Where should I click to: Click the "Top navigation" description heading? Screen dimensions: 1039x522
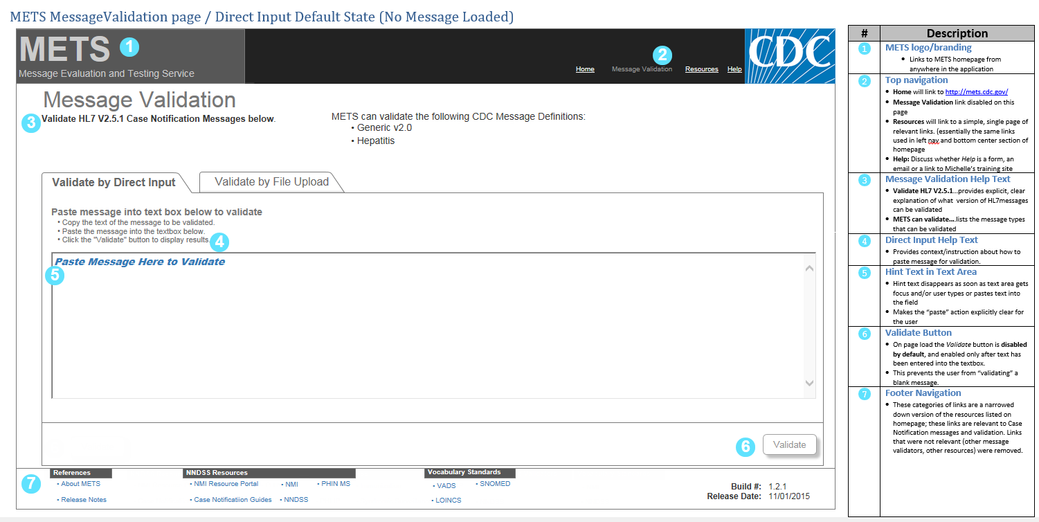(916, 80)
